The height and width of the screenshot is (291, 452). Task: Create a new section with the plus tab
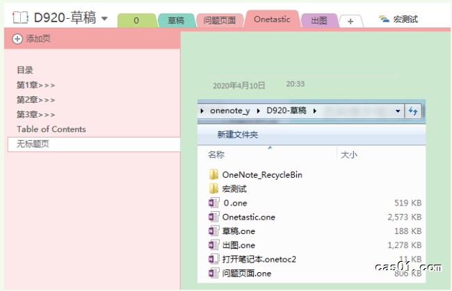(x=350, y=22)
